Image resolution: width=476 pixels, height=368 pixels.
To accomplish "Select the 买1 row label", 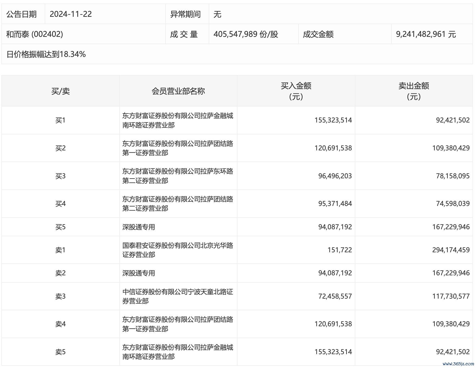I will (x=60, y=120).
